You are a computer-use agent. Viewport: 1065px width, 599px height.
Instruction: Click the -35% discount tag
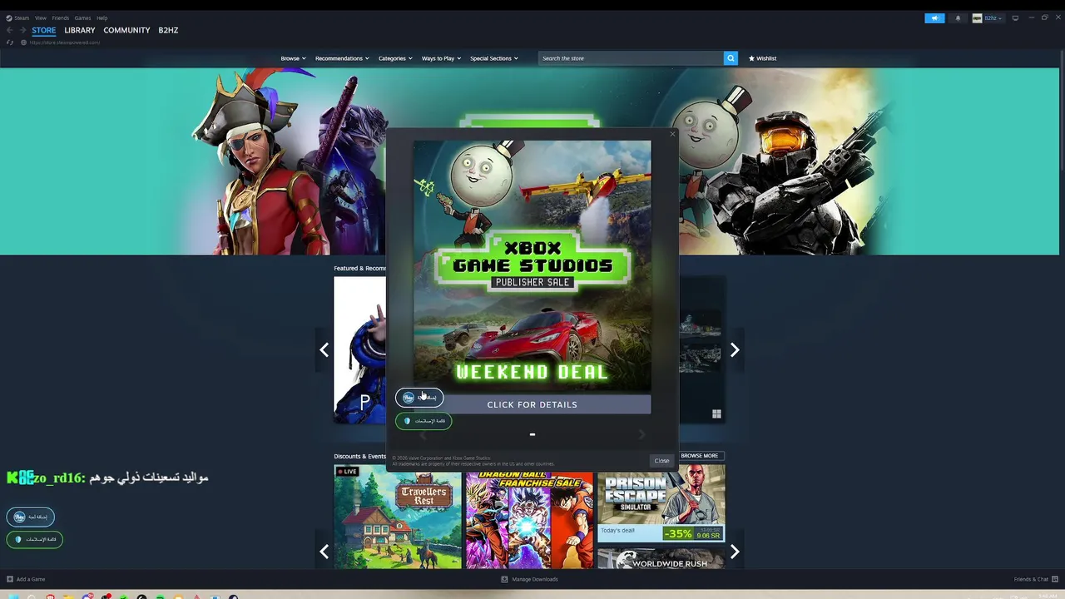[678, 534]
